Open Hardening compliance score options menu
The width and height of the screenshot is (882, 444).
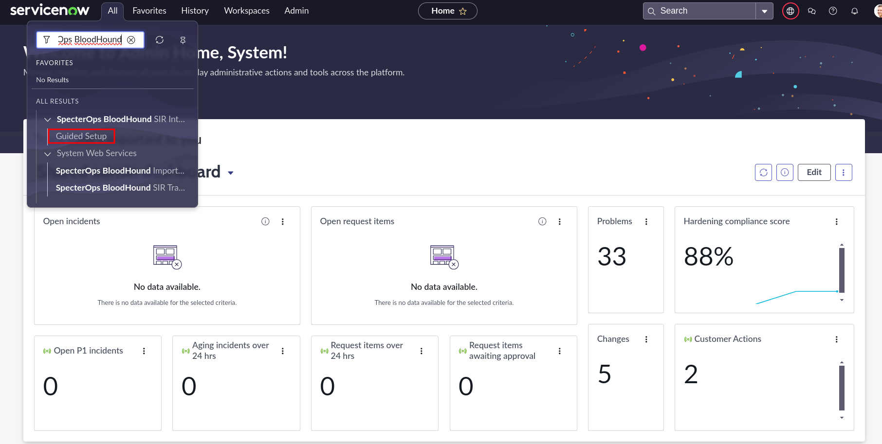coord(837,222)
